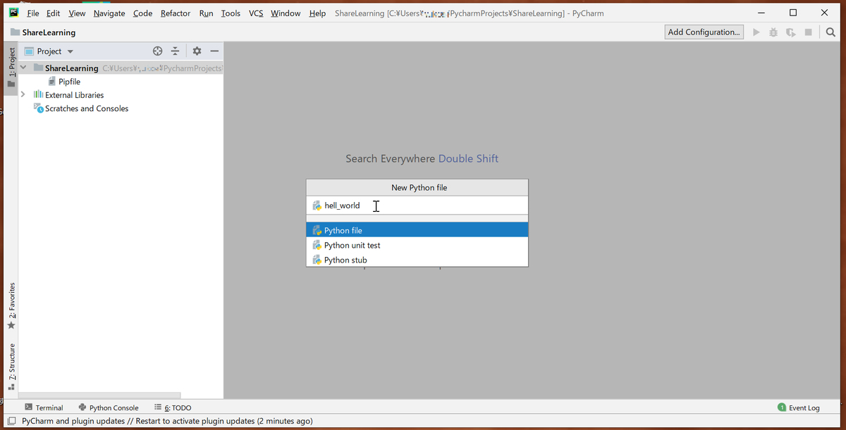Open the Refactor menu

[x=176, y=13]
